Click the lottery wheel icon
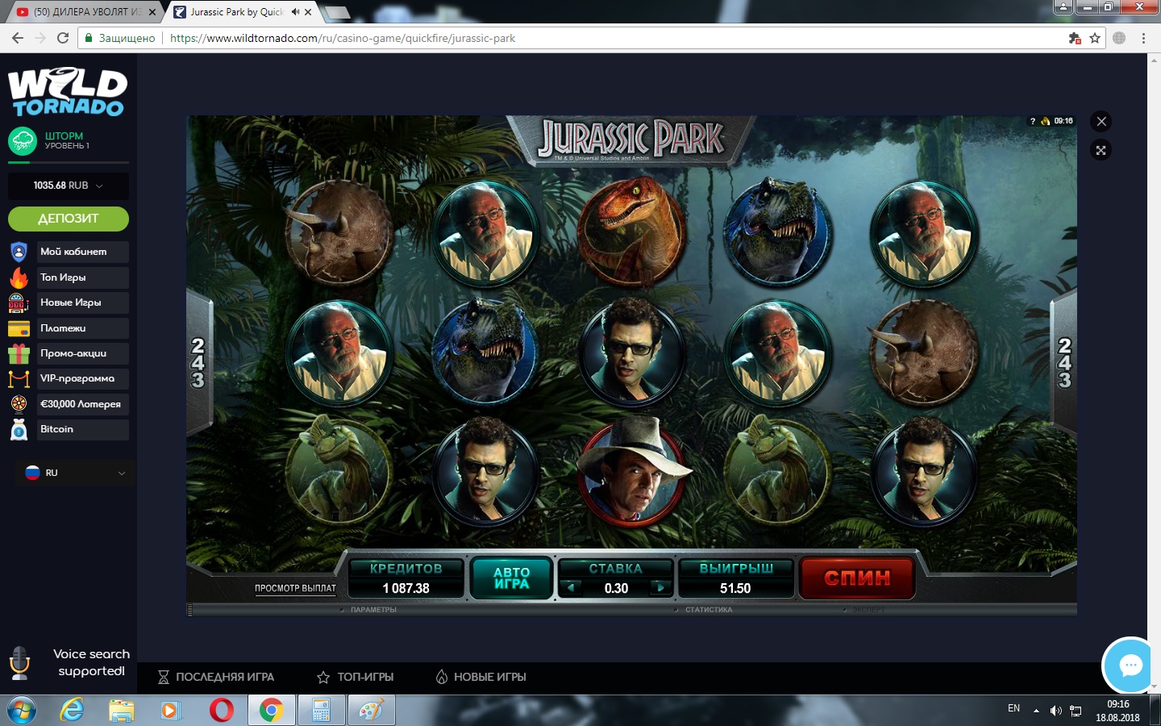This screenshot has width=1161, height=726. coord(19,403)
